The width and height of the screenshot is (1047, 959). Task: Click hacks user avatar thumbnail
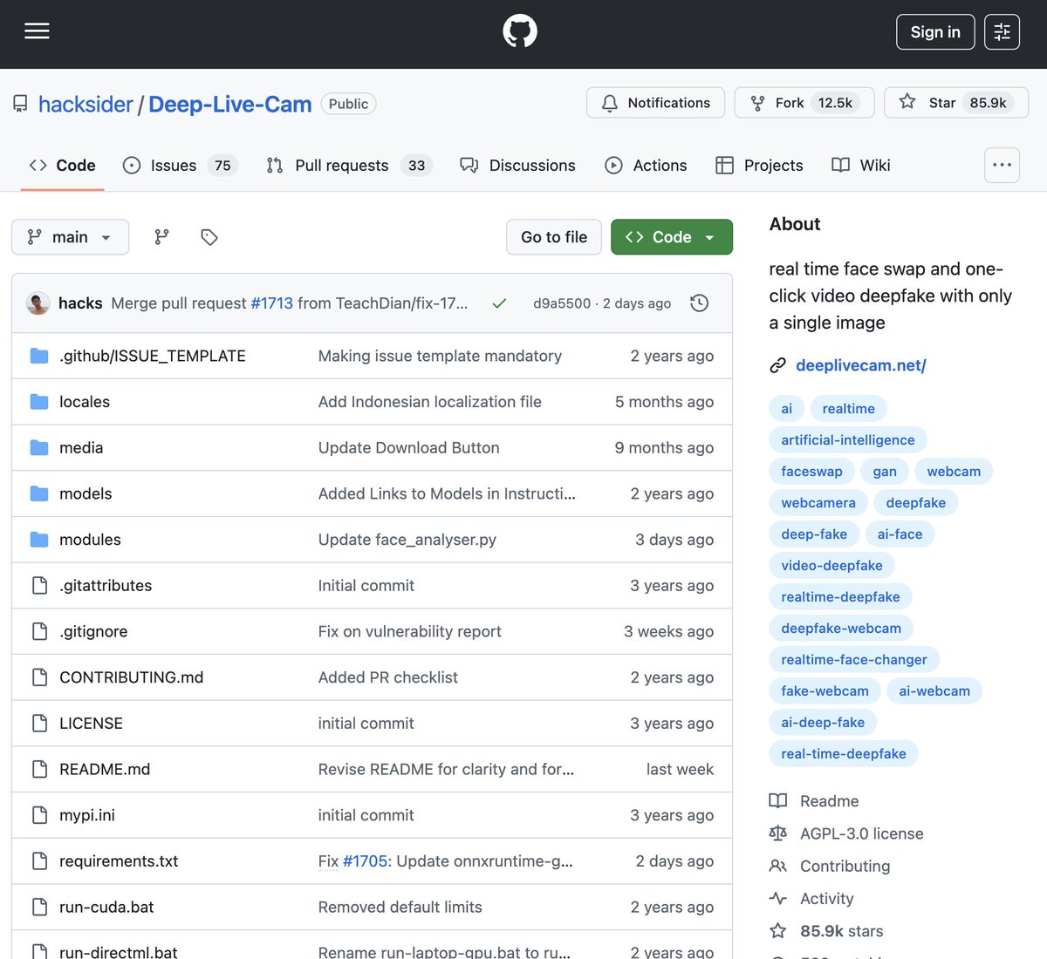pyautogui.click(x=38, y=303)
